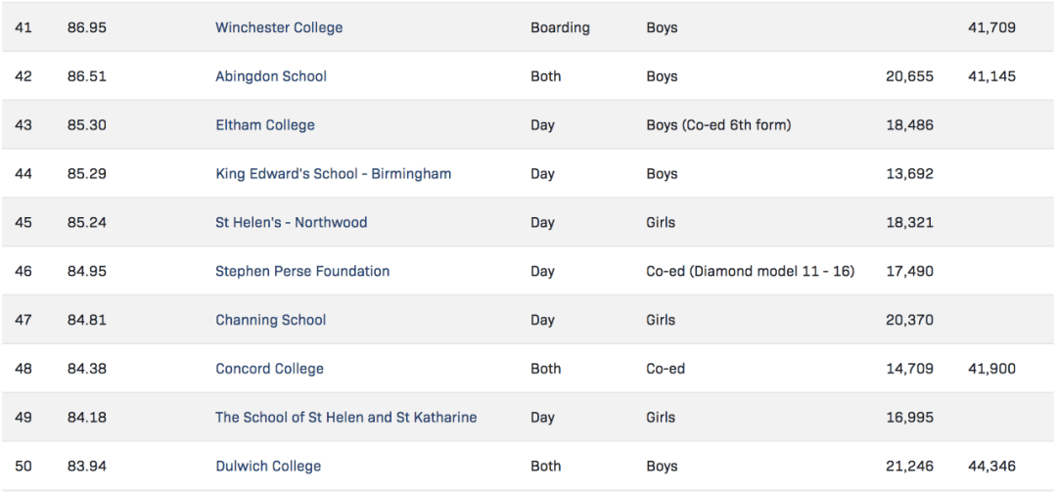This screenshot has width=1057, height=492.
Task: Select rank number 47 in the table
Action: click(23, 320)
